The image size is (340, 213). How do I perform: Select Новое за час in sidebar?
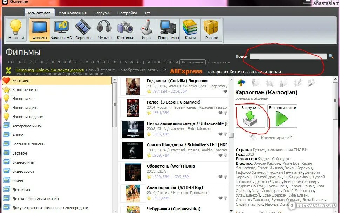coord(57,99)
